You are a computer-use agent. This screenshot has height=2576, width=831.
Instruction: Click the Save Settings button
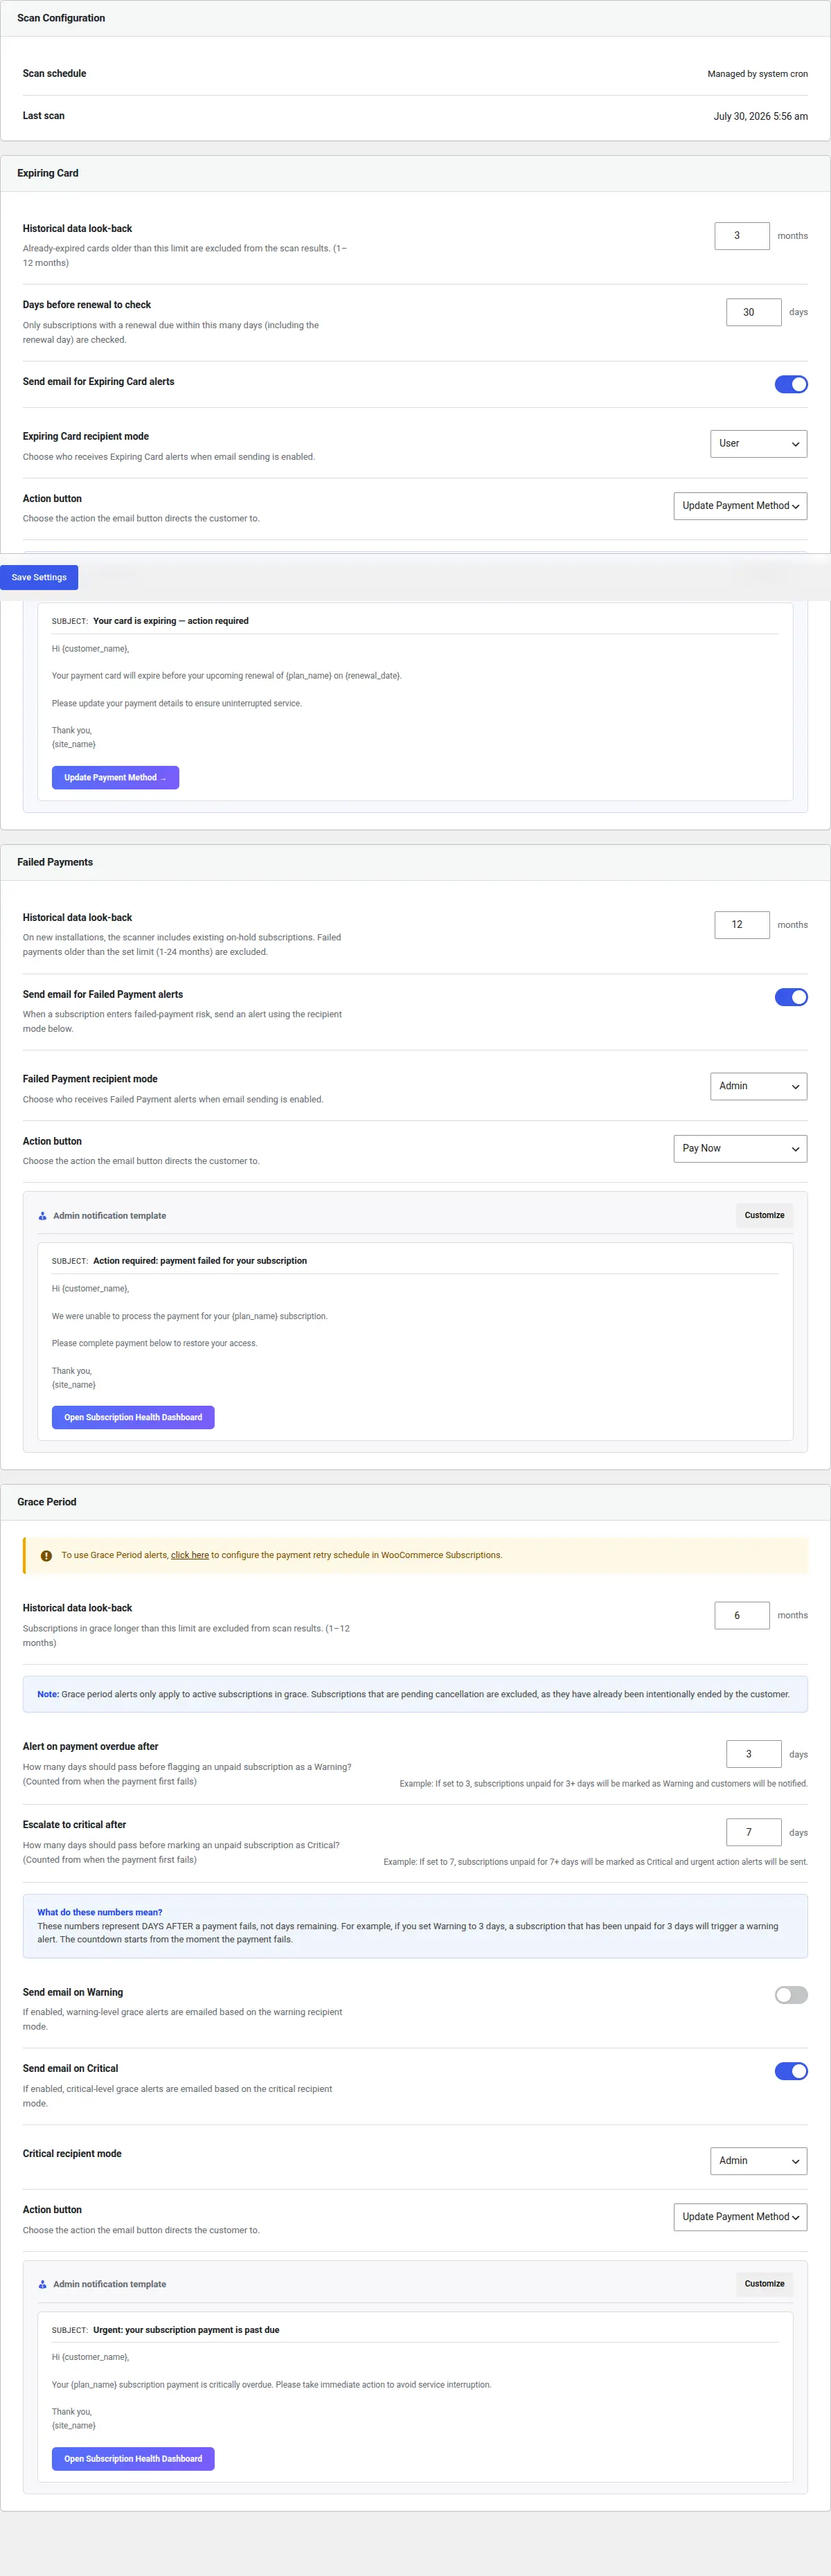(39, 577)
